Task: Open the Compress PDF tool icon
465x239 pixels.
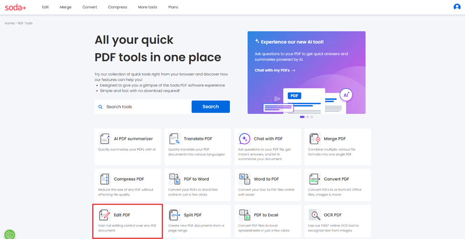Action: click(104, 179)
